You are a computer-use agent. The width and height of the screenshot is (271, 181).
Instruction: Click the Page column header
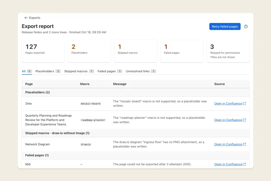29,84
